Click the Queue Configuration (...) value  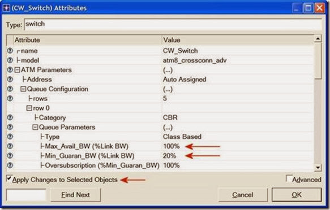[x=168, y=89]
